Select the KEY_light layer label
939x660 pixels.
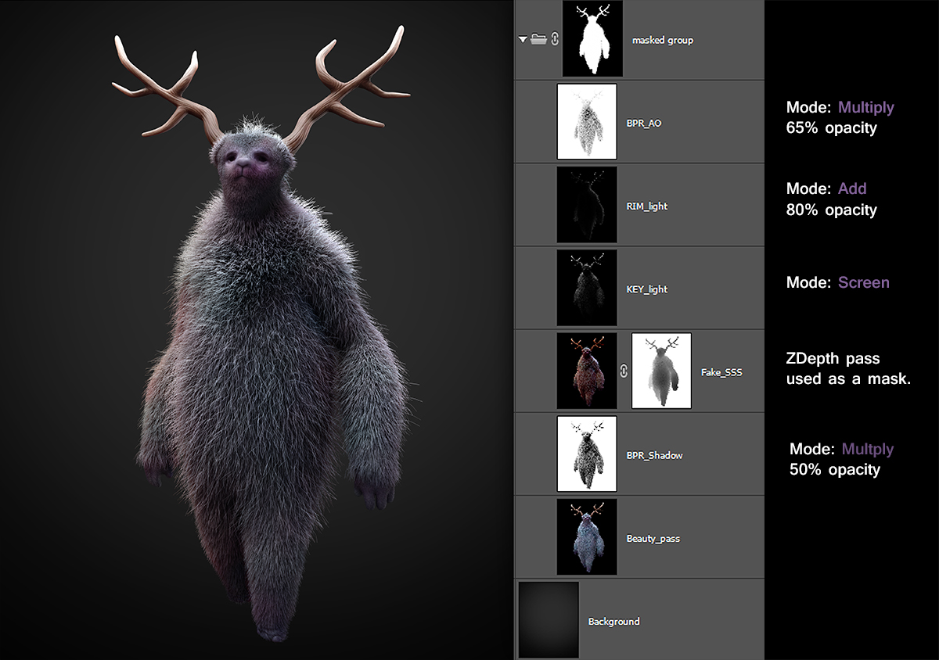click(x=647, y=289)
